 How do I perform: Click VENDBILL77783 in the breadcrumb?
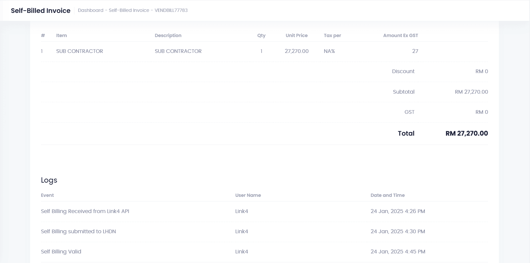[171, 10]
